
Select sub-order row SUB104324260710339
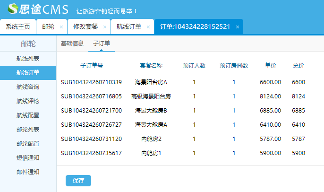(91, 82)
